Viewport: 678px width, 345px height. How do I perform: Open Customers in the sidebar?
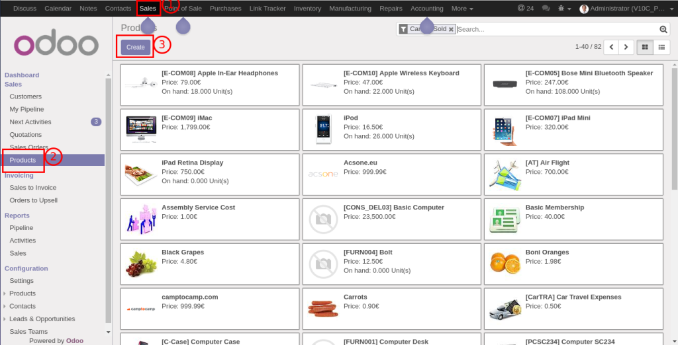26,96
